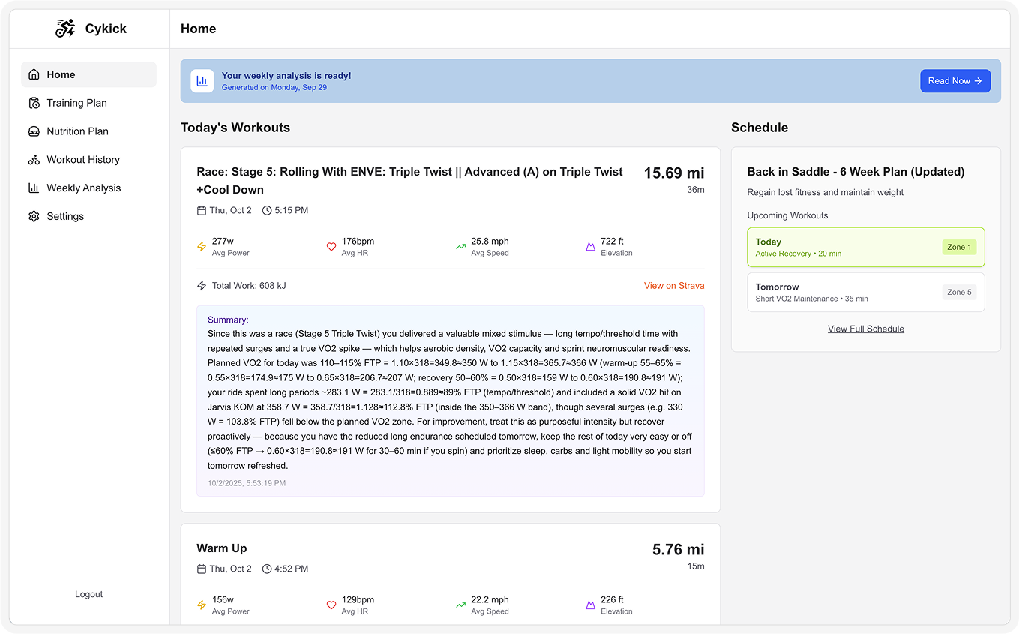Click the elevation mountain icon beside 722 ft
Screen dimensions: 1019x634
(x=590, y=247)
